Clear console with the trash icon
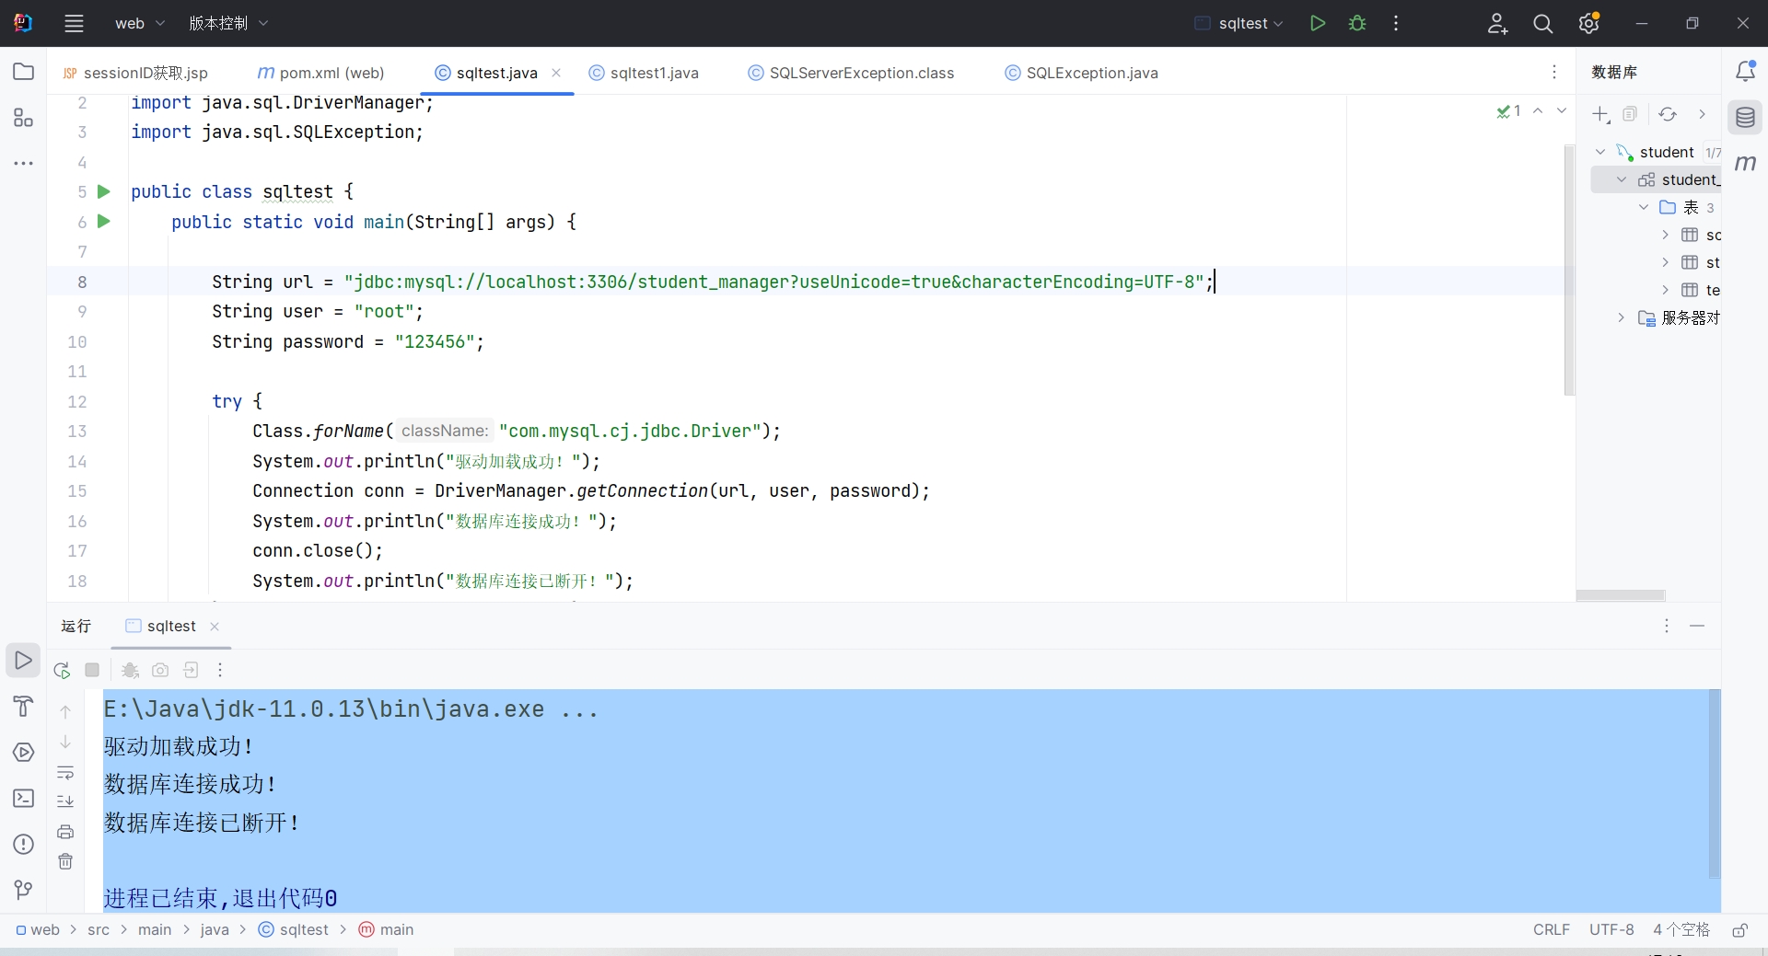The width and height of the screenshot is (1768, 956). click(65, 861)
